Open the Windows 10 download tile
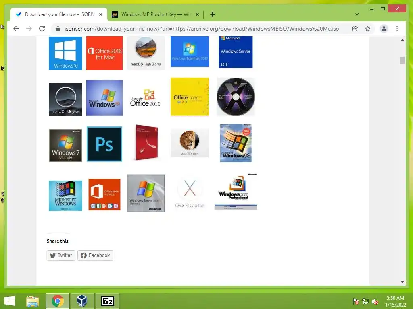This screenshot has height=309, width=413. pos(65,53)
